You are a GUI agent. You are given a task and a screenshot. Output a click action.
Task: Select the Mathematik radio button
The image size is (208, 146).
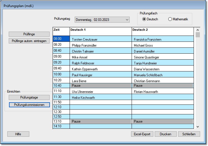click(170, 19)
